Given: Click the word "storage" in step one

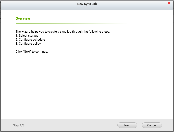Looking at the screenshot, I should [x=33, y=36].
